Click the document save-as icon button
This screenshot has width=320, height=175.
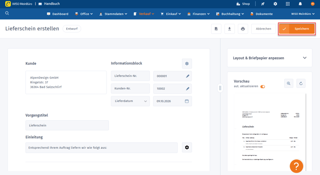click(x=216, y=29)
